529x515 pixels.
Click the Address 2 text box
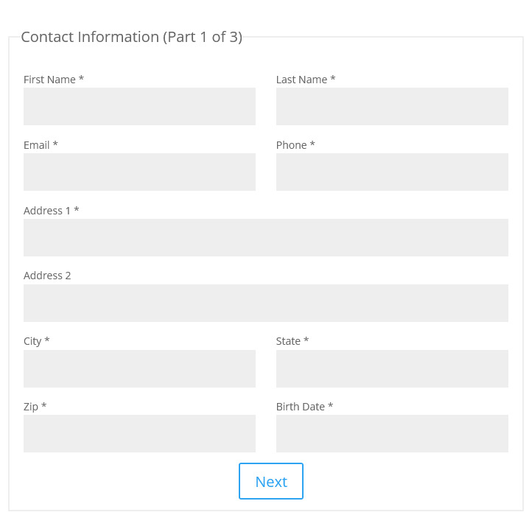coord(265,303)
